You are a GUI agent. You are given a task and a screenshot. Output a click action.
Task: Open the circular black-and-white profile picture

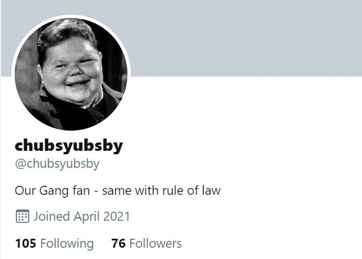coord(71,74)
